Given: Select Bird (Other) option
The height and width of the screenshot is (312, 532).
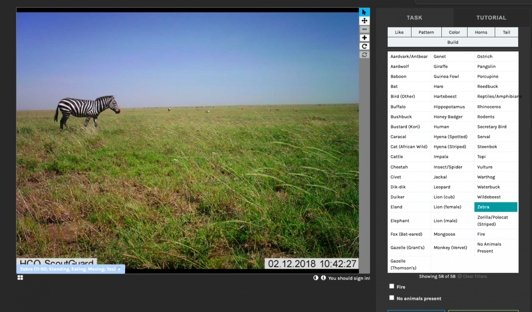Looking at the screenshot, I should [409, 96].
